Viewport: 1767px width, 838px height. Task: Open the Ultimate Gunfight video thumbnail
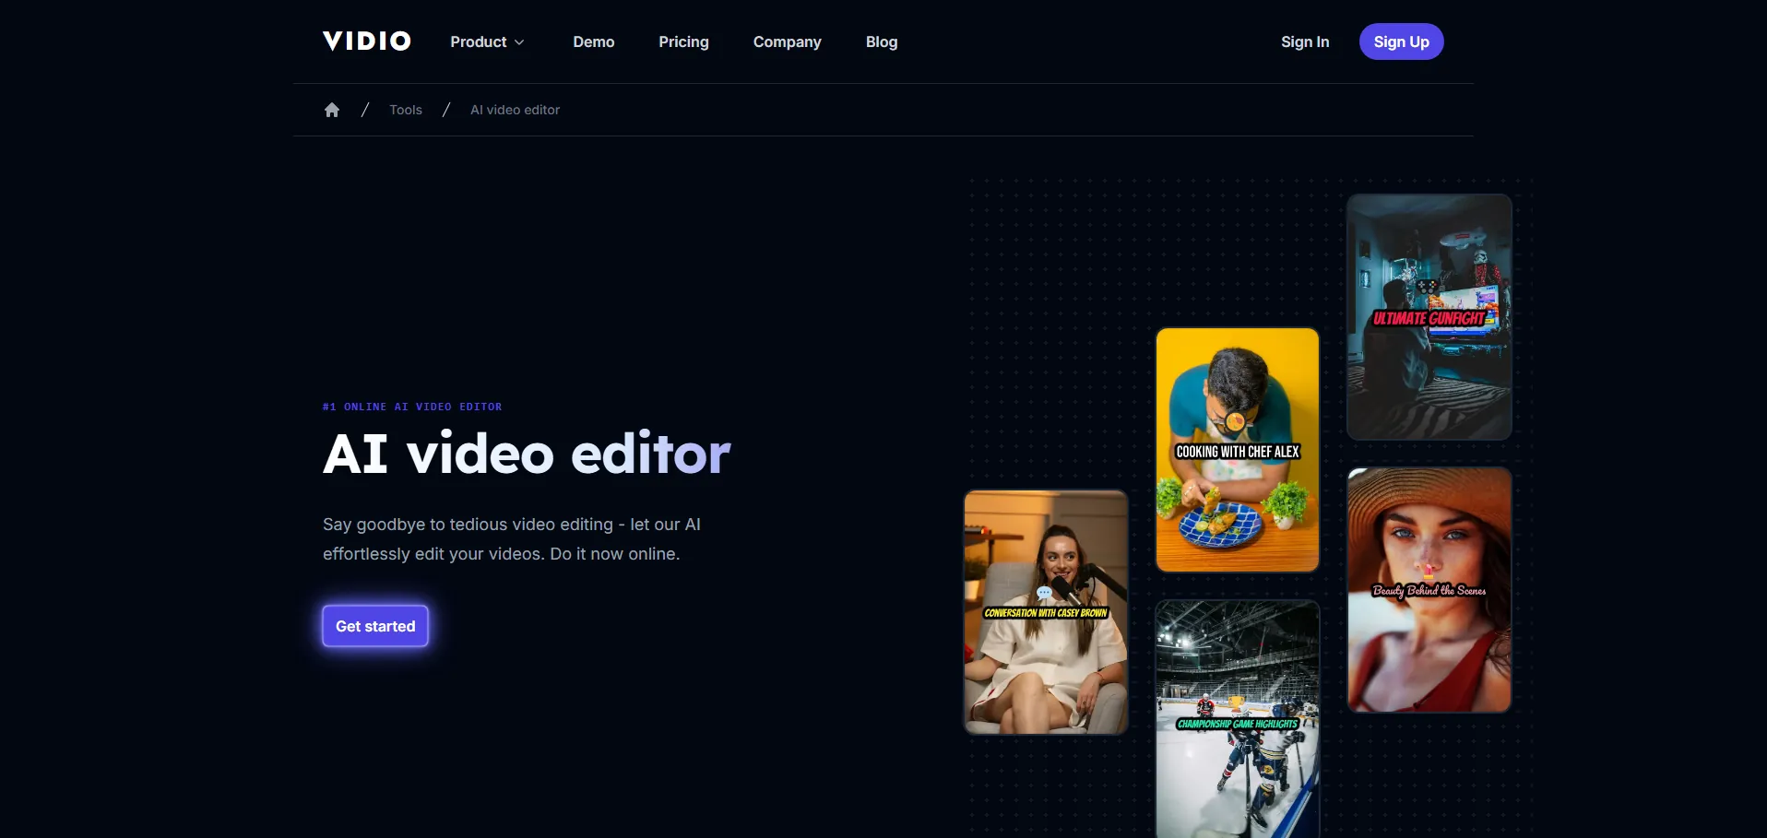[x=1429, y=316]
